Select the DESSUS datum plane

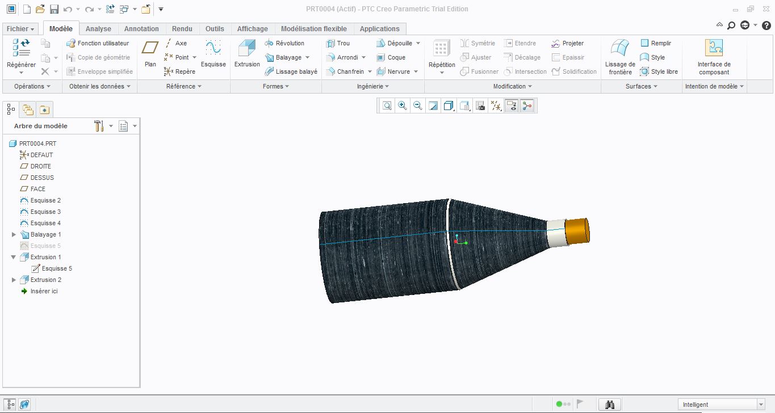[x=37, y=178]
